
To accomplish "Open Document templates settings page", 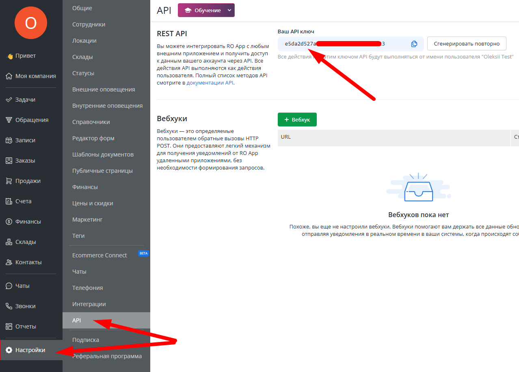I will pos(103,154).
